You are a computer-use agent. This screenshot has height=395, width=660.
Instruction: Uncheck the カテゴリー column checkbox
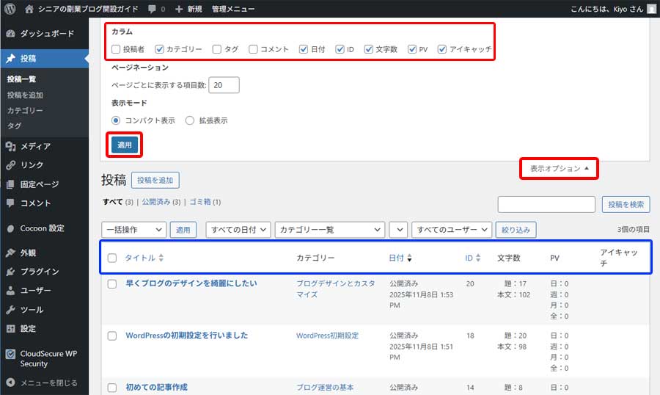pyautogui.click(x=159, y=49)
